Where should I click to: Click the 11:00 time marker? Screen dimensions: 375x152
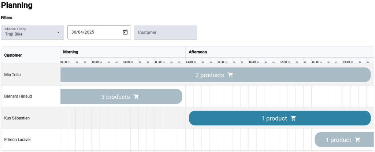pos(158,62)
